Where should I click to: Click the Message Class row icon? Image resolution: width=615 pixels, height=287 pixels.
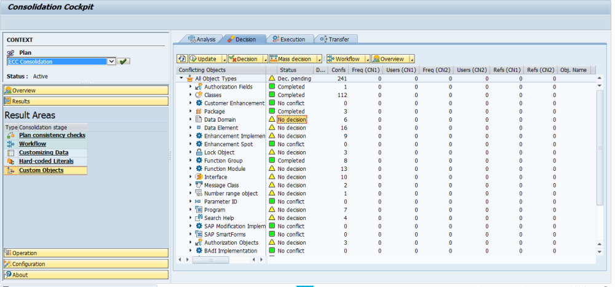pos(199,185)
